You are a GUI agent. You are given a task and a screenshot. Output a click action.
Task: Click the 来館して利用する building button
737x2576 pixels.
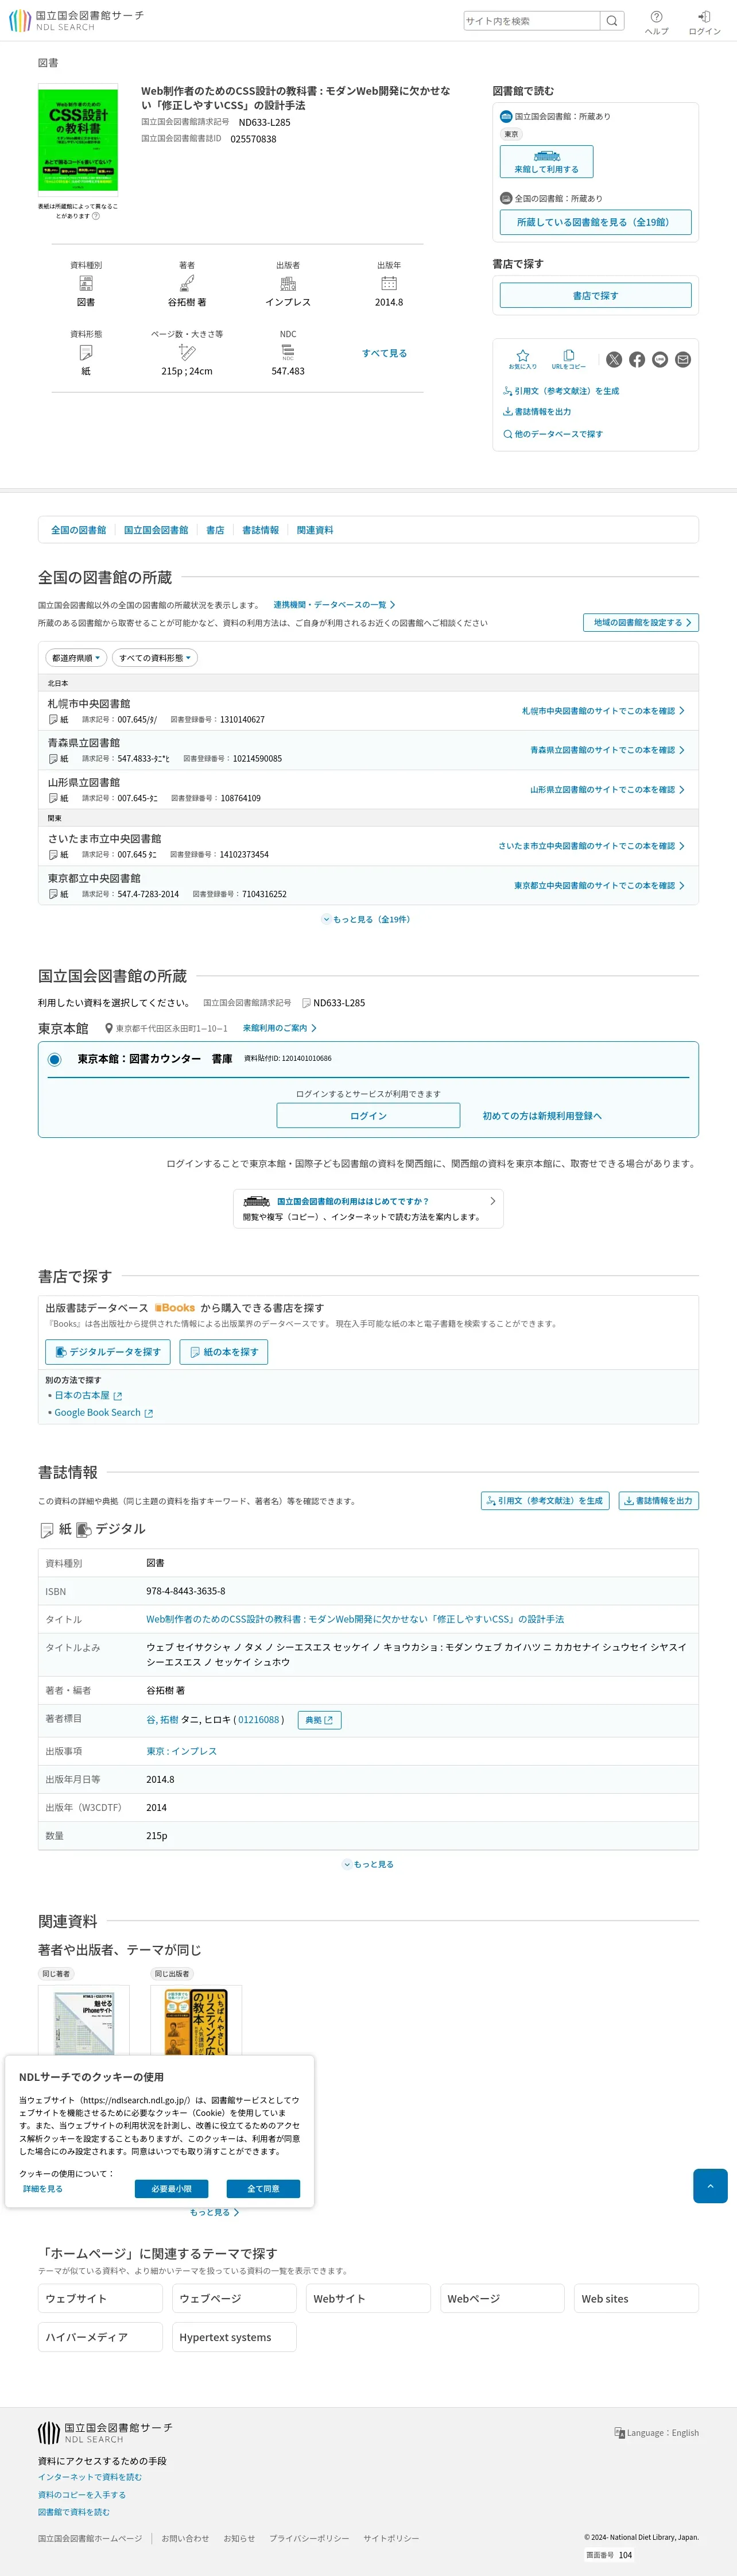[546, 161]
